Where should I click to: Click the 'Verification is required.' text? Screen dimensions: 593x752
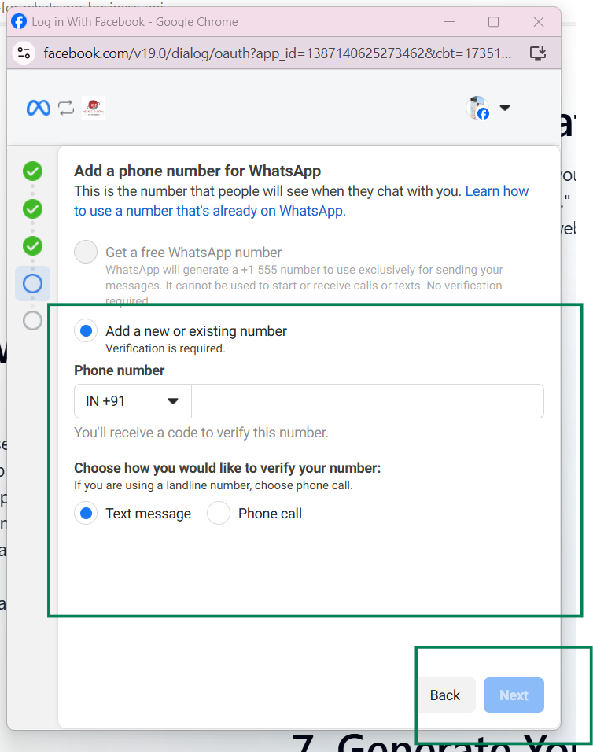pos(165,348)
